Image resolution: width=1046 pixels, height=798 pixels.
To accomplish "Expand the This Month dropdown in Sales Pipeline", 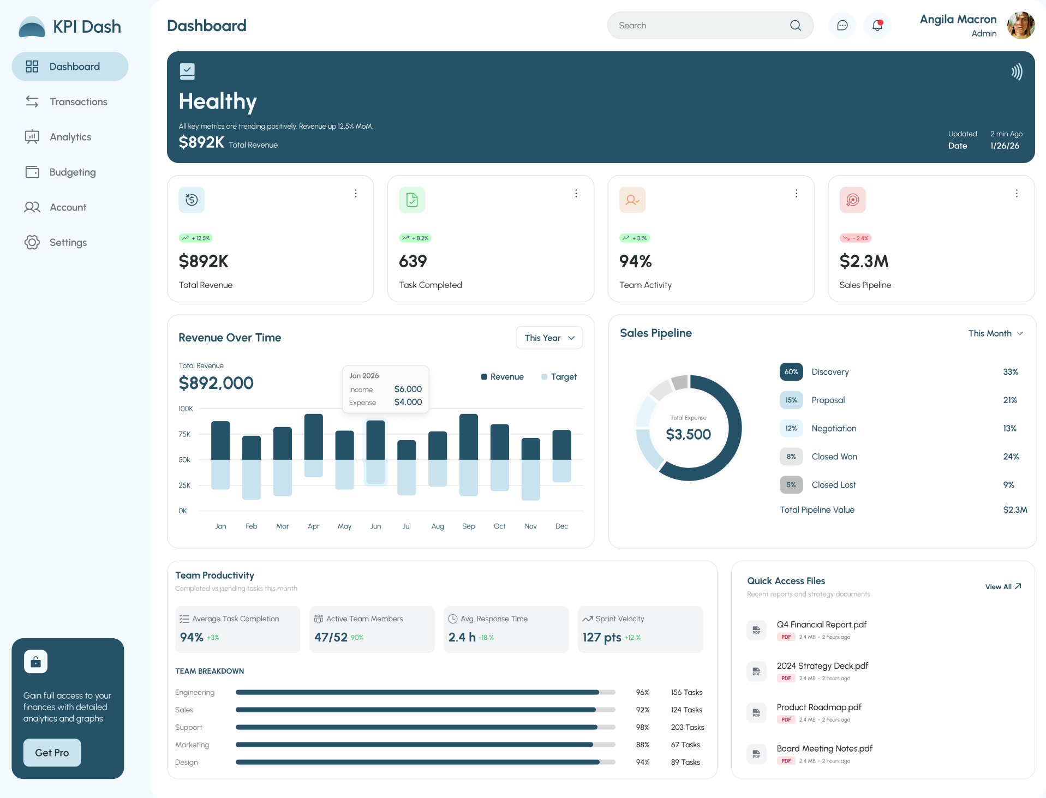I will click(x=995, y=333).
